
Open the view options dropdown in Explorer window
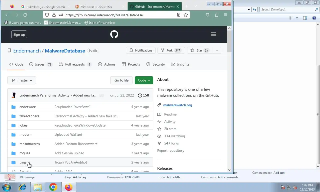[x=297, y=18]
